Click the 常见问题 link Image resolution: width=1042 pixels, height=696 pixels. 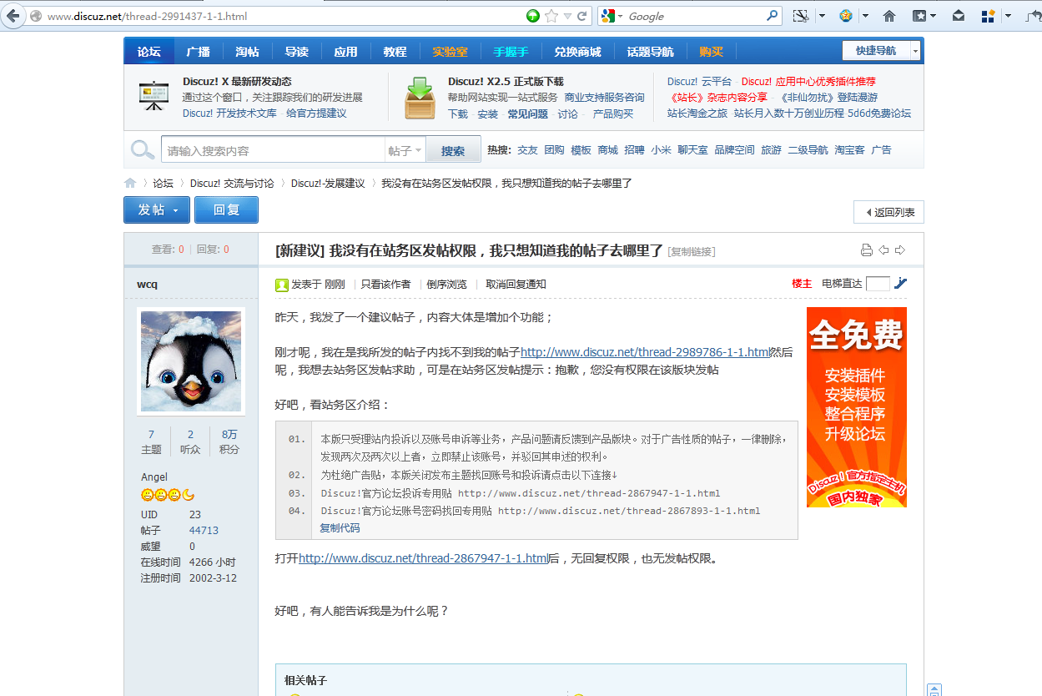click(x=528, y=114)
